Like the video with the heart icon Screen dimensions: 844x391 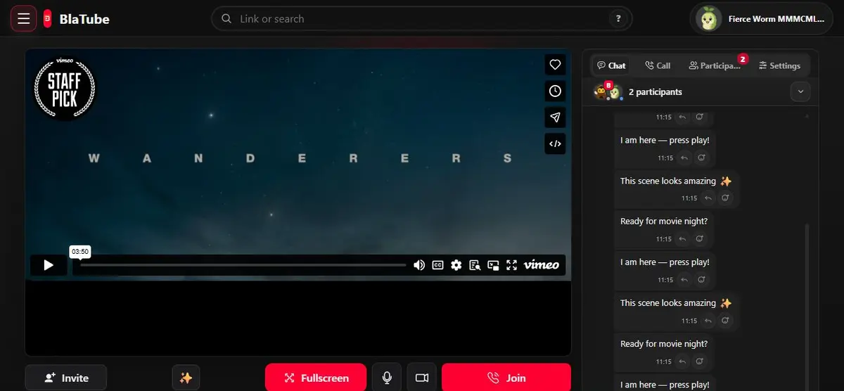click(x=555, y=65)
